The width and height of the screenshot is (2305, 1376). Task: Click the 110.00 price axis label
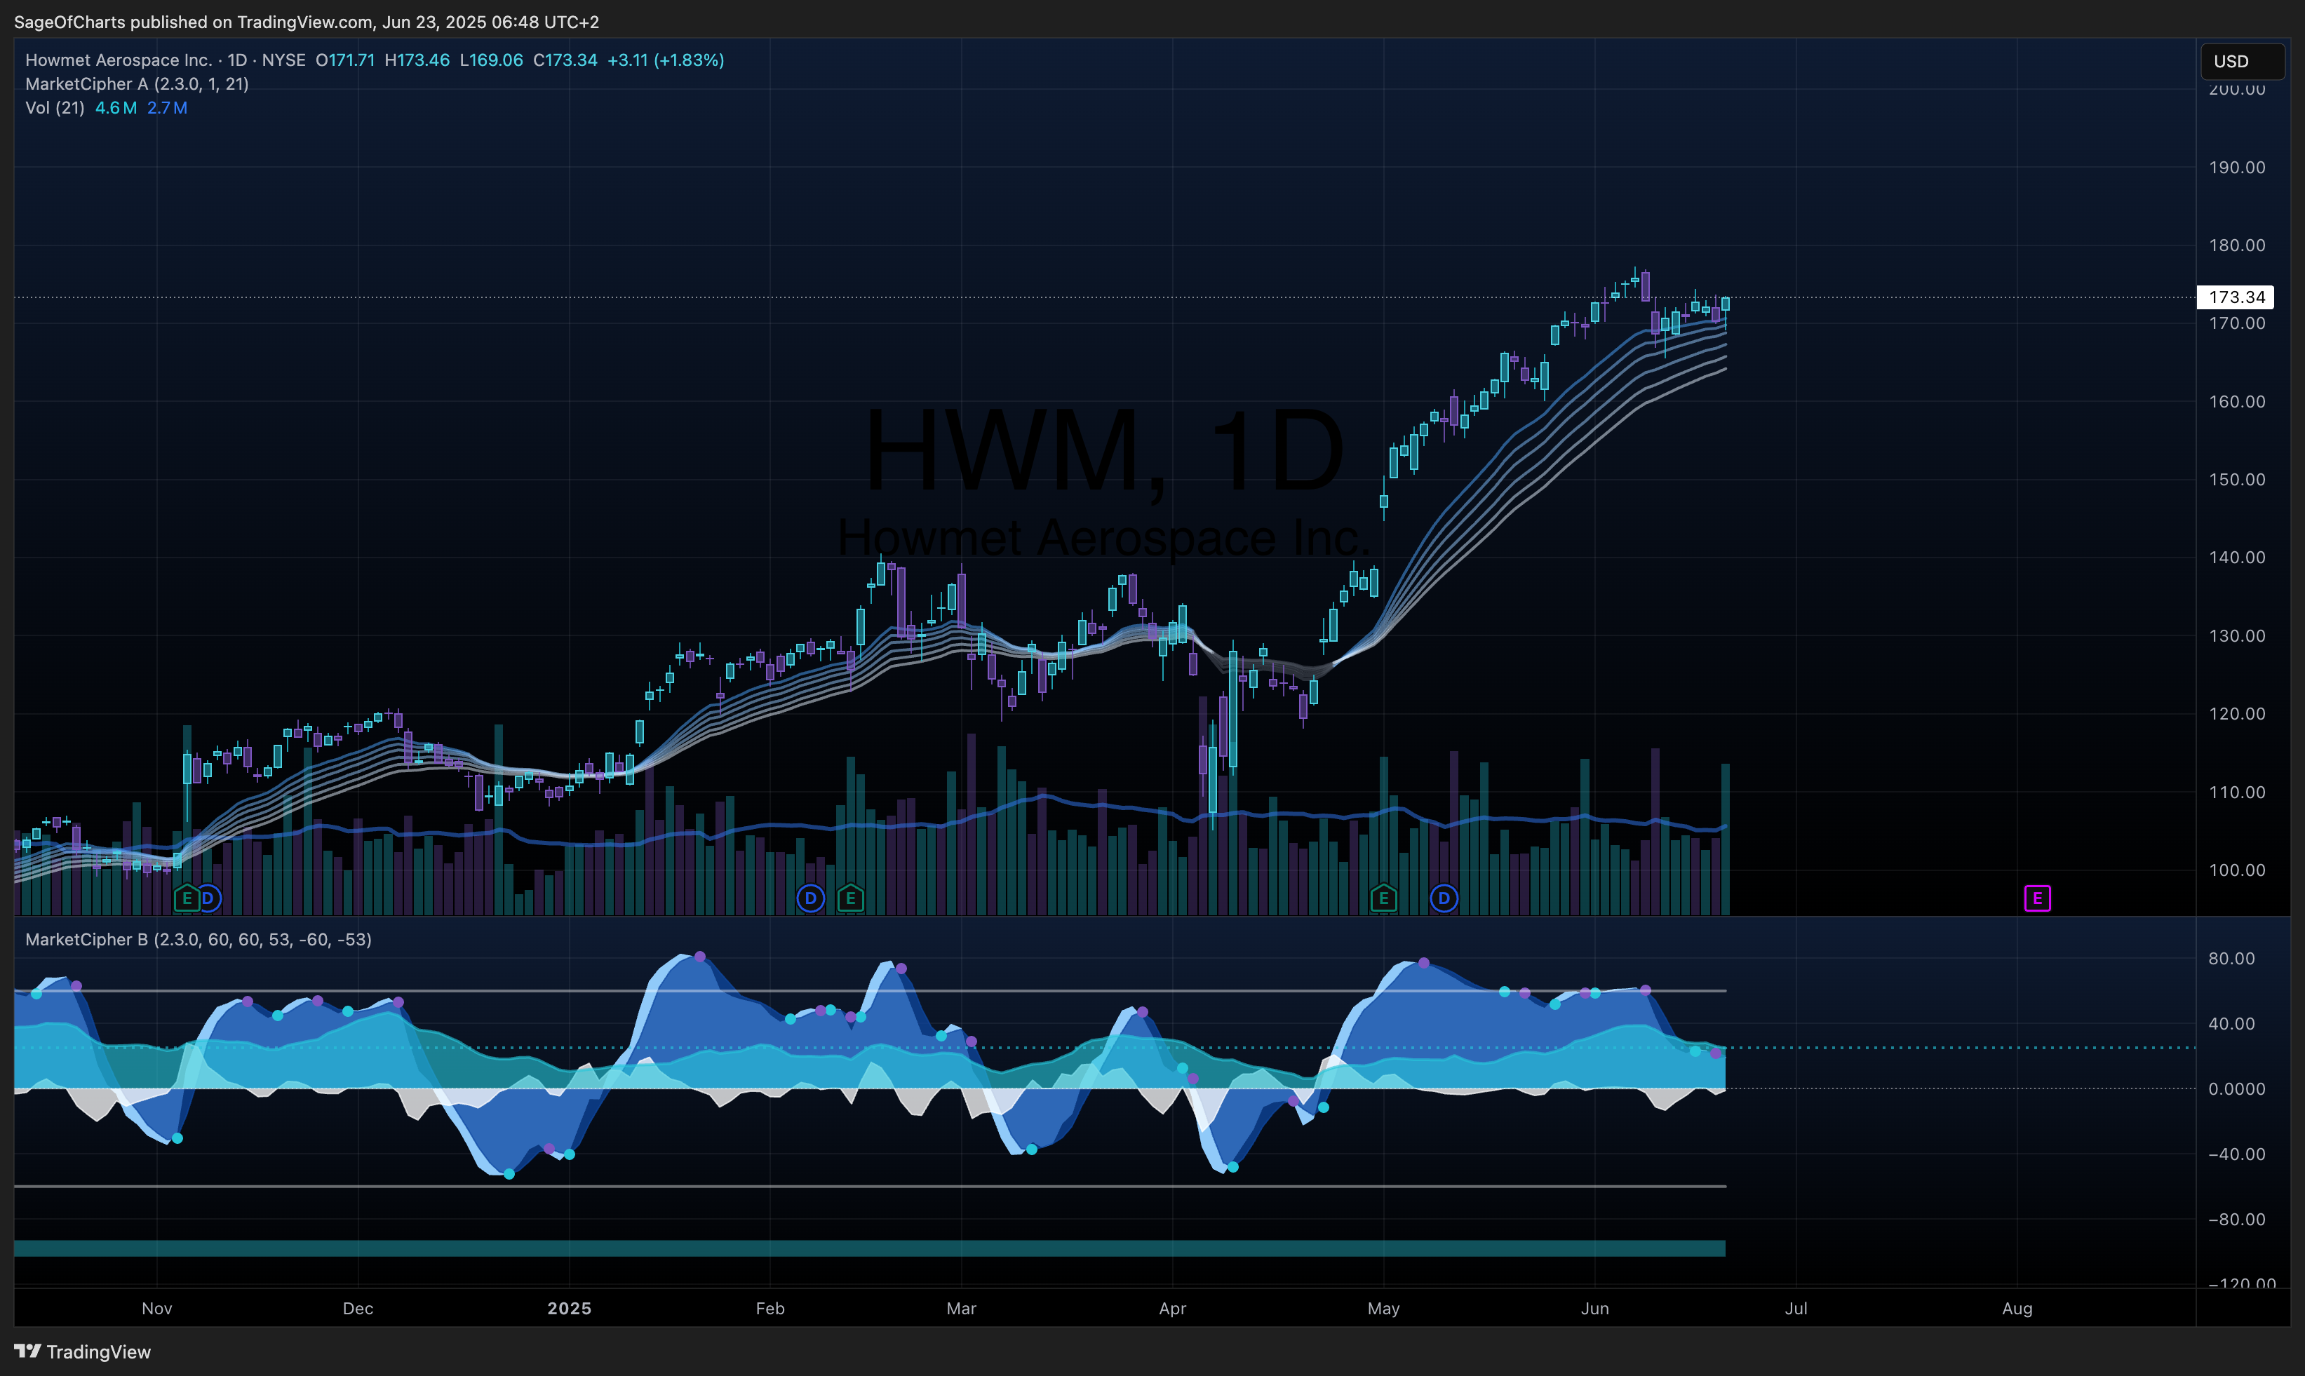click(x=2236, y=792)
